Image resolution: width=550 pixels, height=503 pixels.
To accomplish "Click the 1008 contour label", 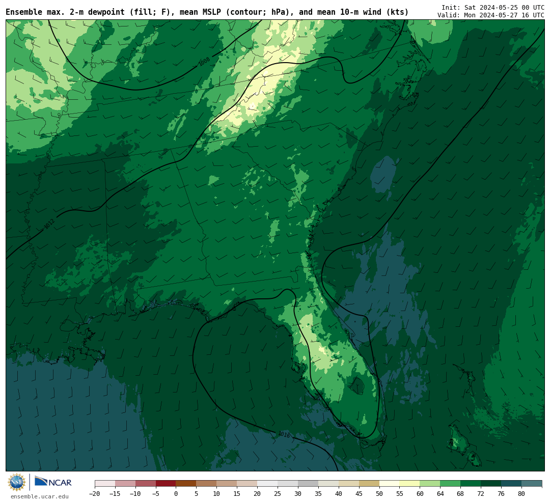I will pos(204,62).
